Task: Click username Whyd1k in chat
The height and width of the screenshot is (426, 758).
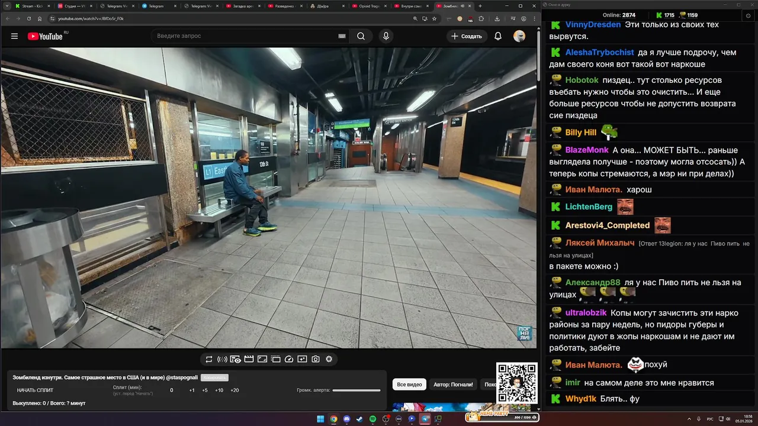Action: tap(580, 399)
